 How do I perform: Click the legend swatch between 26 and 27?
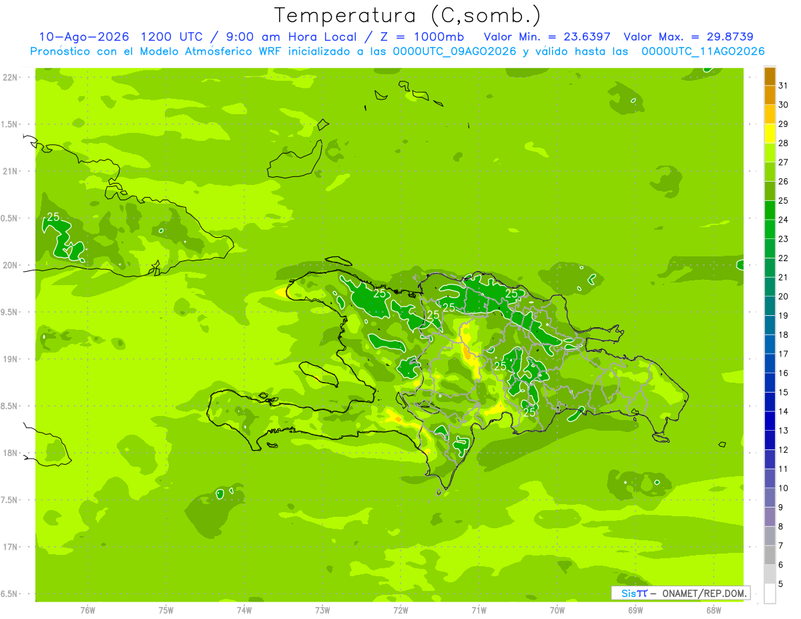(770, 172)
